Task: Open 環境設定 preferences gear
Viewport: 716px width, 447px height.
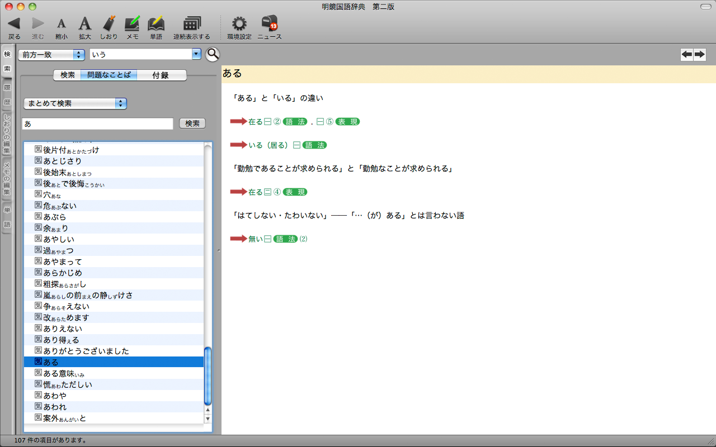Action: click(239, 23)
